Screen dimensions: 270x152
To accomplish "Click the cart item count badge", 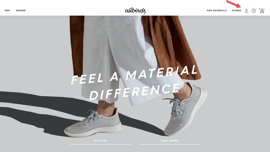I will tap(262, 10).
